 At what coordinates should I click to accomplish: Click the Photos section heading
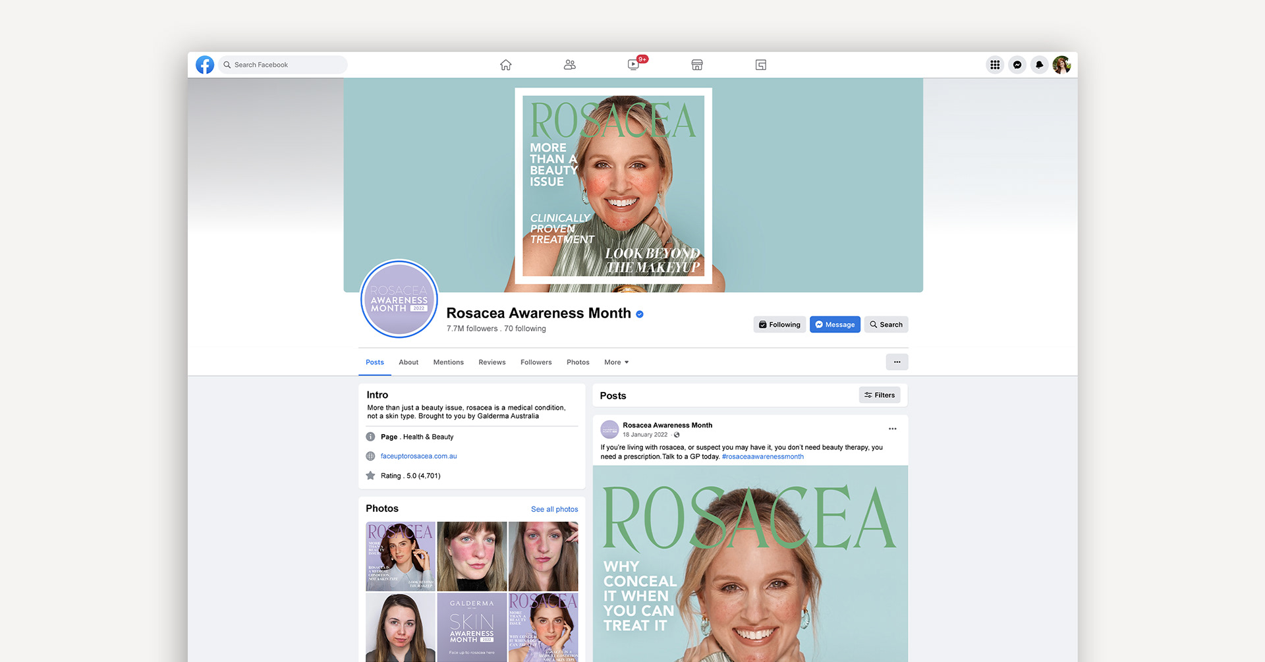point(382,509)
